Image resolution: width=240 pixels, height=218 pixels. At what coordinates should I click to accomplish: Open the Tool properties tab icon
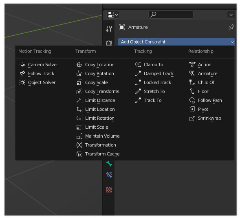(x=109, y=28)
